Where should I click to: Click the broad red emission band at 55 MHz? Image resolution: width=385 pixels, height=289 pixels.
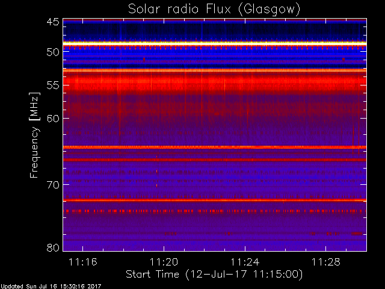pos(215,83)
